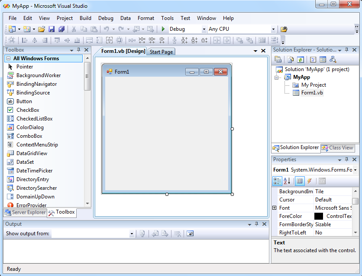Click the Save All toolbar icon
Screen dimensions: 362x276
coord(61,29)
